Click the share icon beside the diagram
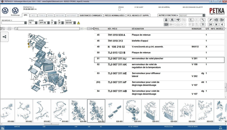 coord(4,37)
